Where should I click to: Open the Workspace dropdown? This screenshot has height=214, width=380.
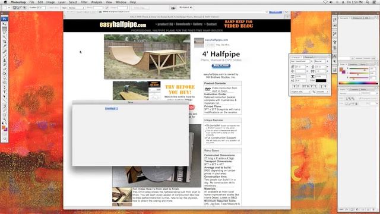pyautogui.click(x=186, y=8)
